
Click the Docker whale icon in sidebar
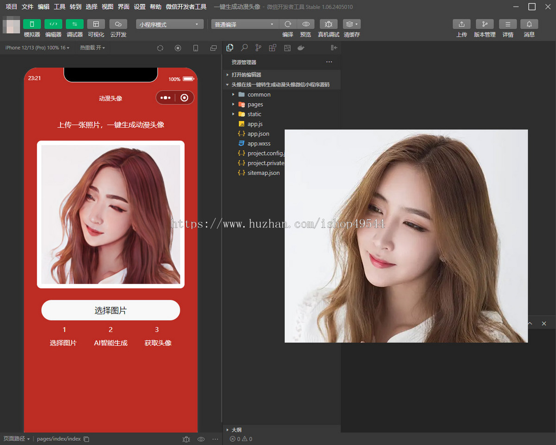[x=301, y=48]
